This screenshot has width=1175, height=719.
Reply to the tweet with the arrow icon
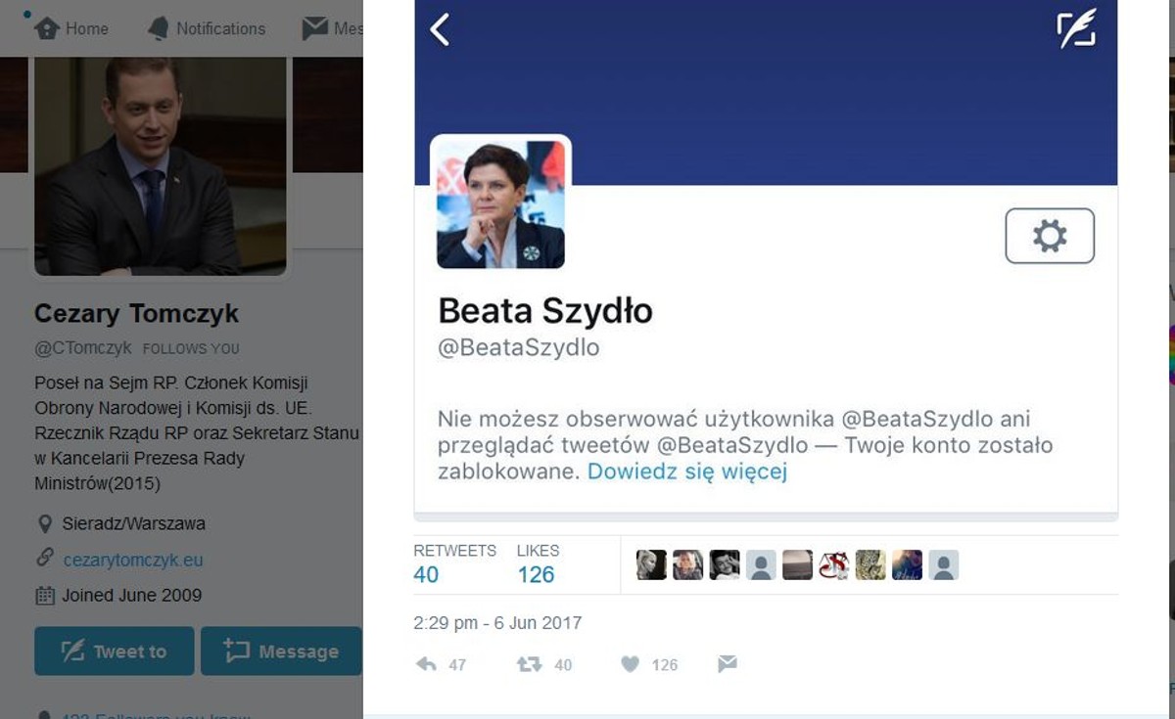426,664
